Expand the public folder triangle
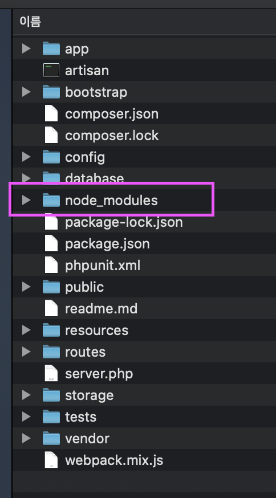Image resolution: width=276 pixels, height=498 pixels. point(26,287)
